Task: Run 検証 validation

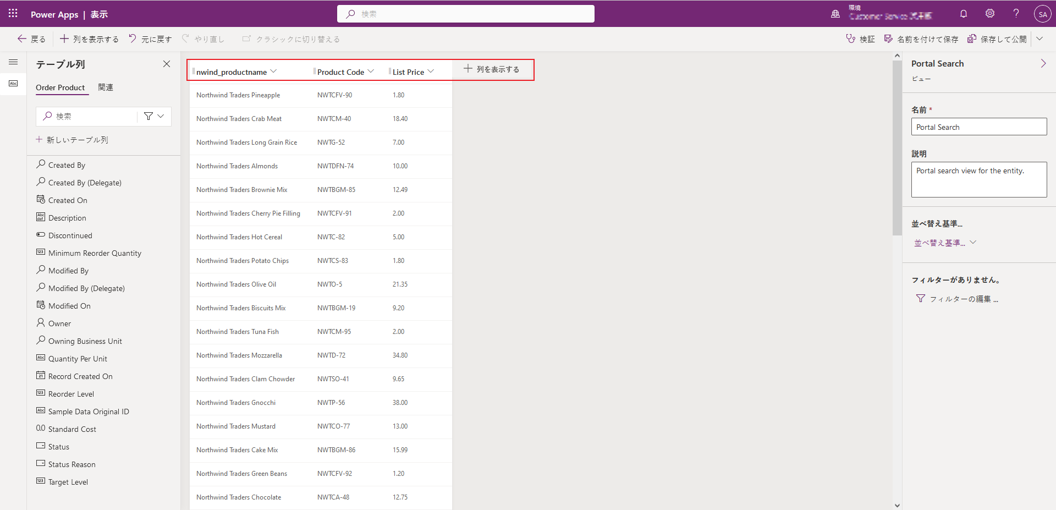Action: [861, 39]
